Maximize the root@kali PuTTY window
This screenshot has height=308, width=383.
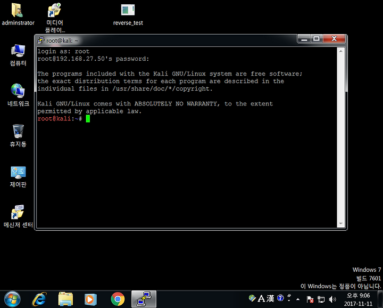(x=317, y=39)
